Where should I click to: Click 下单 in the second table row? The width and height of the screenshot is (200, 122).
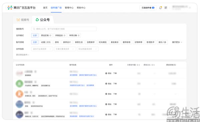coord(115,83)
